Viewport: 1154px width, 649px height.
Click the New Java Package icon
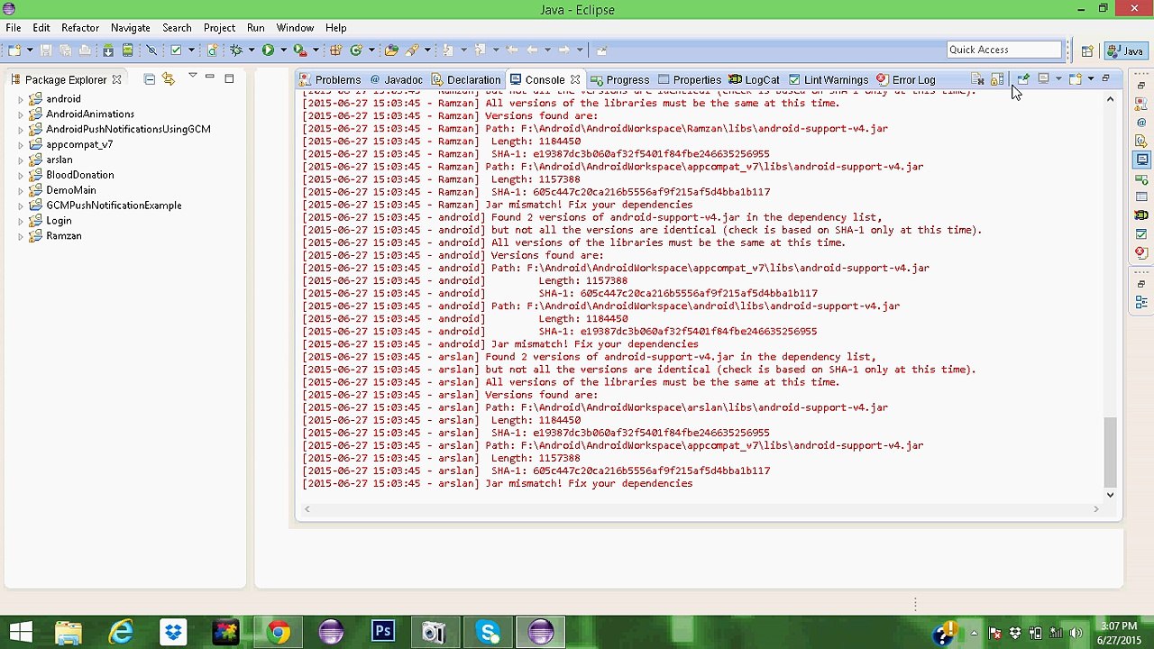pyautogui.click(x=335, y=50)
